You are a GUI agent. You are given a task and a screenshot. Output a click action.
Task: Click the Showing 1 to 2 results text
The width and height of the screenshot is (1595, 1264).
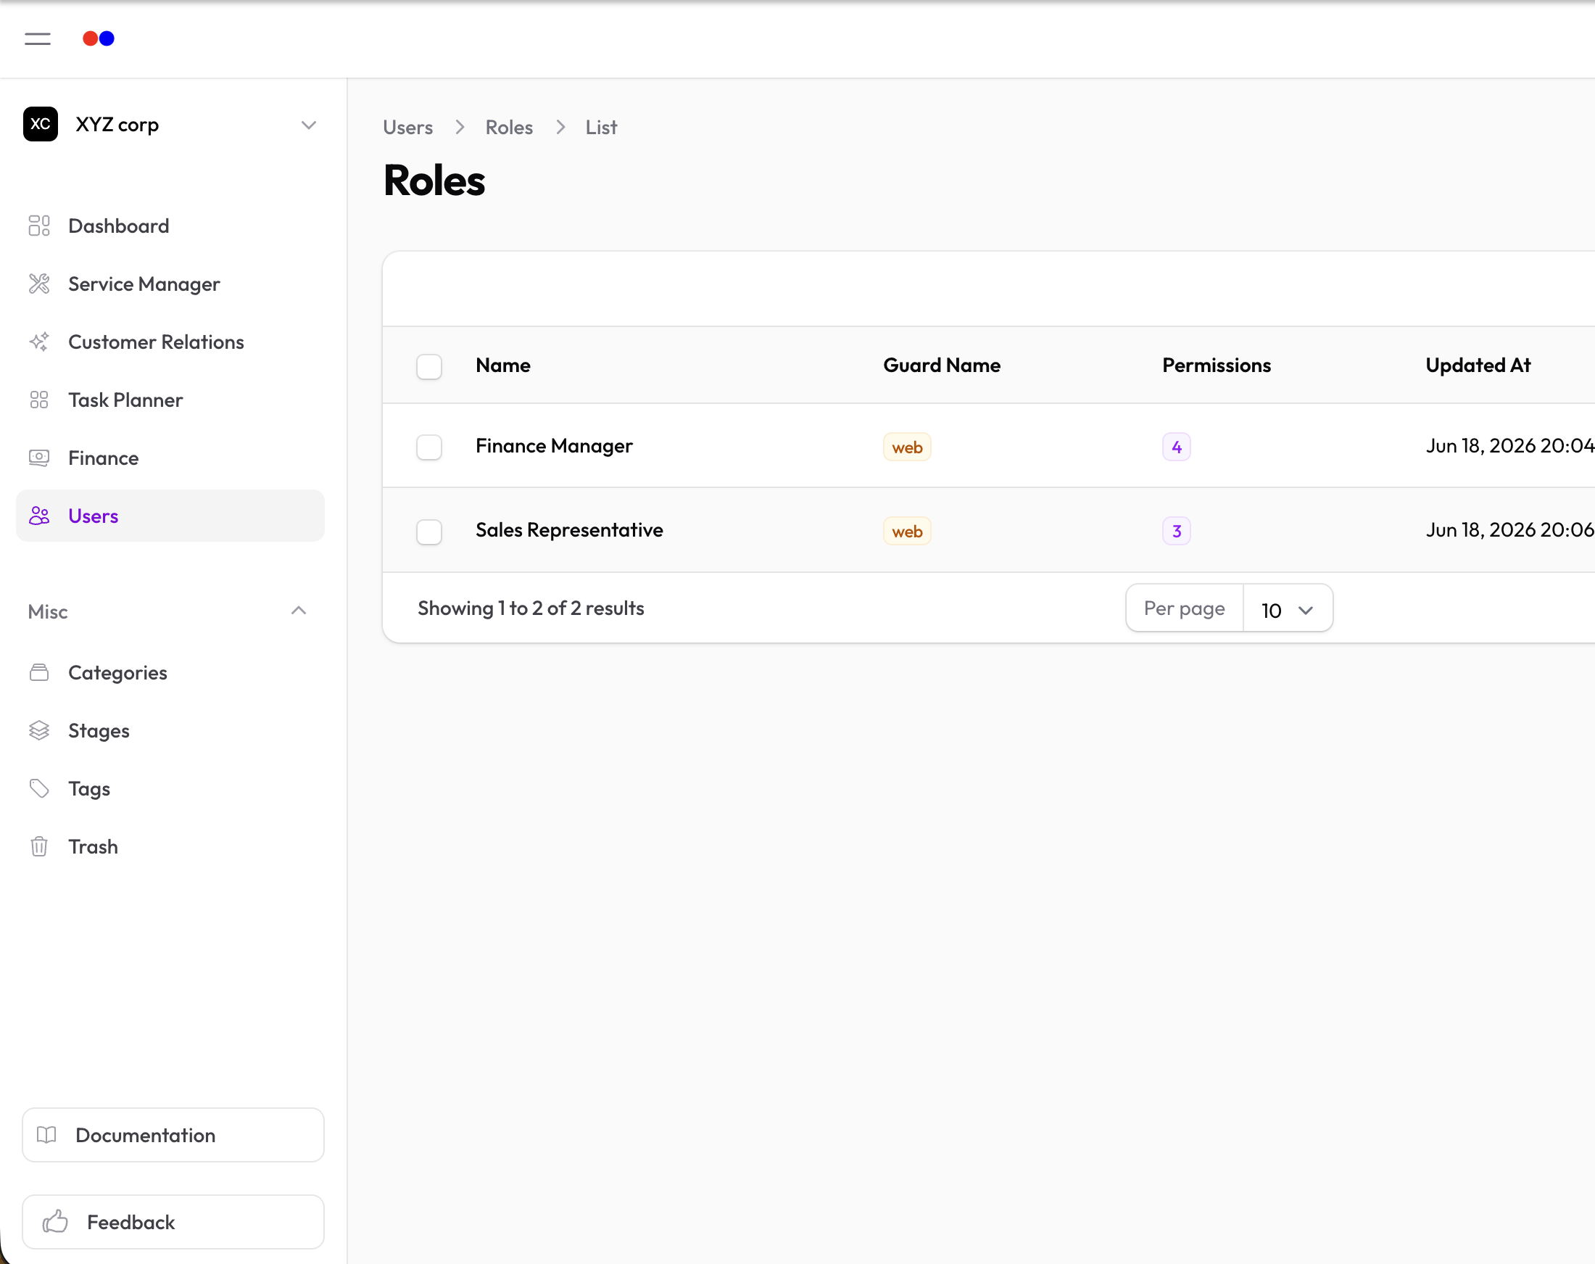click(531, 608)
